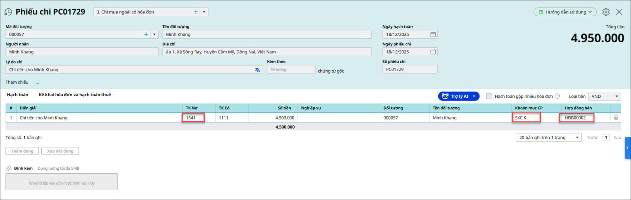This screenshot has width=631, height=200.
Task: Expand the voucher type dropdown arrow
Action: 204,12
